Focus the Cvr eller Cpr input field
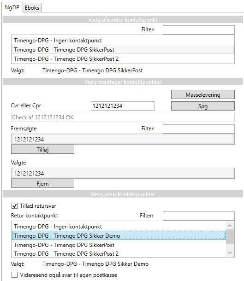 click(x=123, y=106)
